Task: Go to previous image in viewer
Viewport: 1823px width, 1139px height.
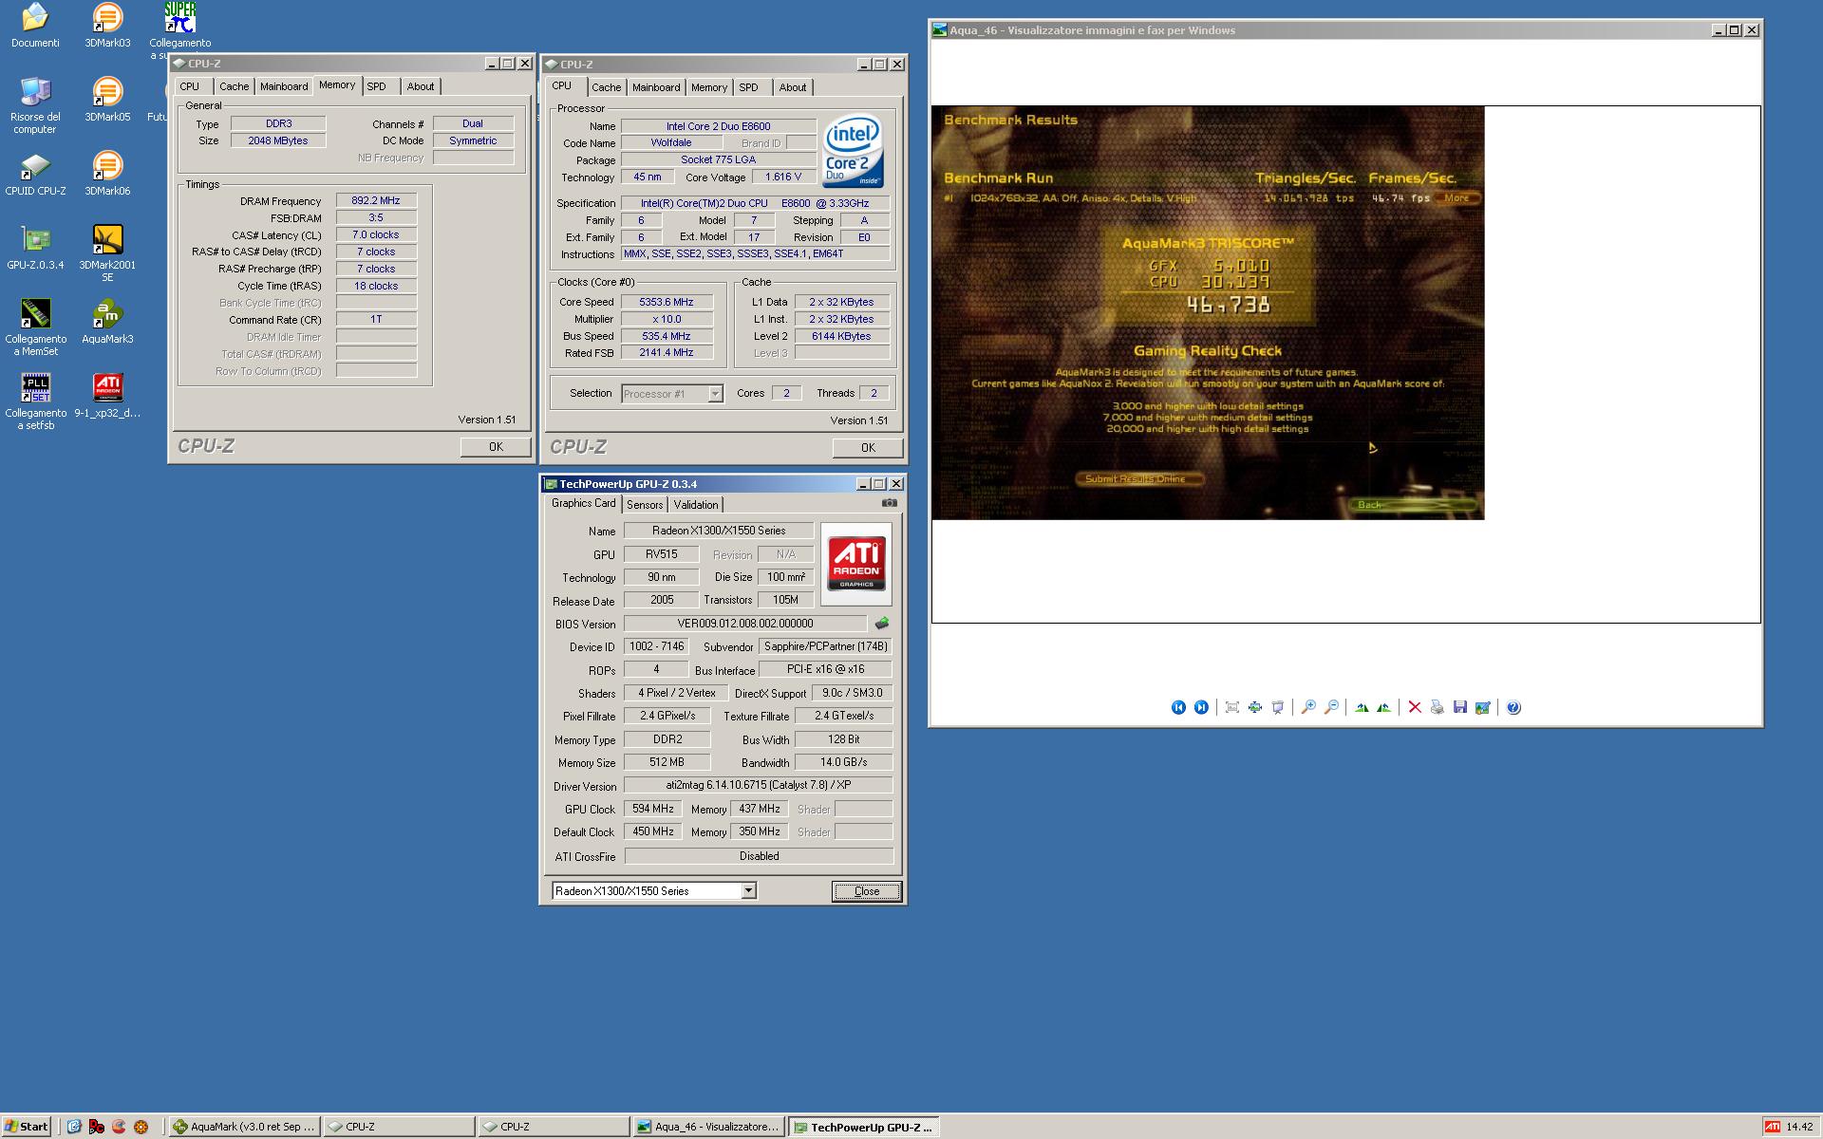Action: [x=1178, y=707]
